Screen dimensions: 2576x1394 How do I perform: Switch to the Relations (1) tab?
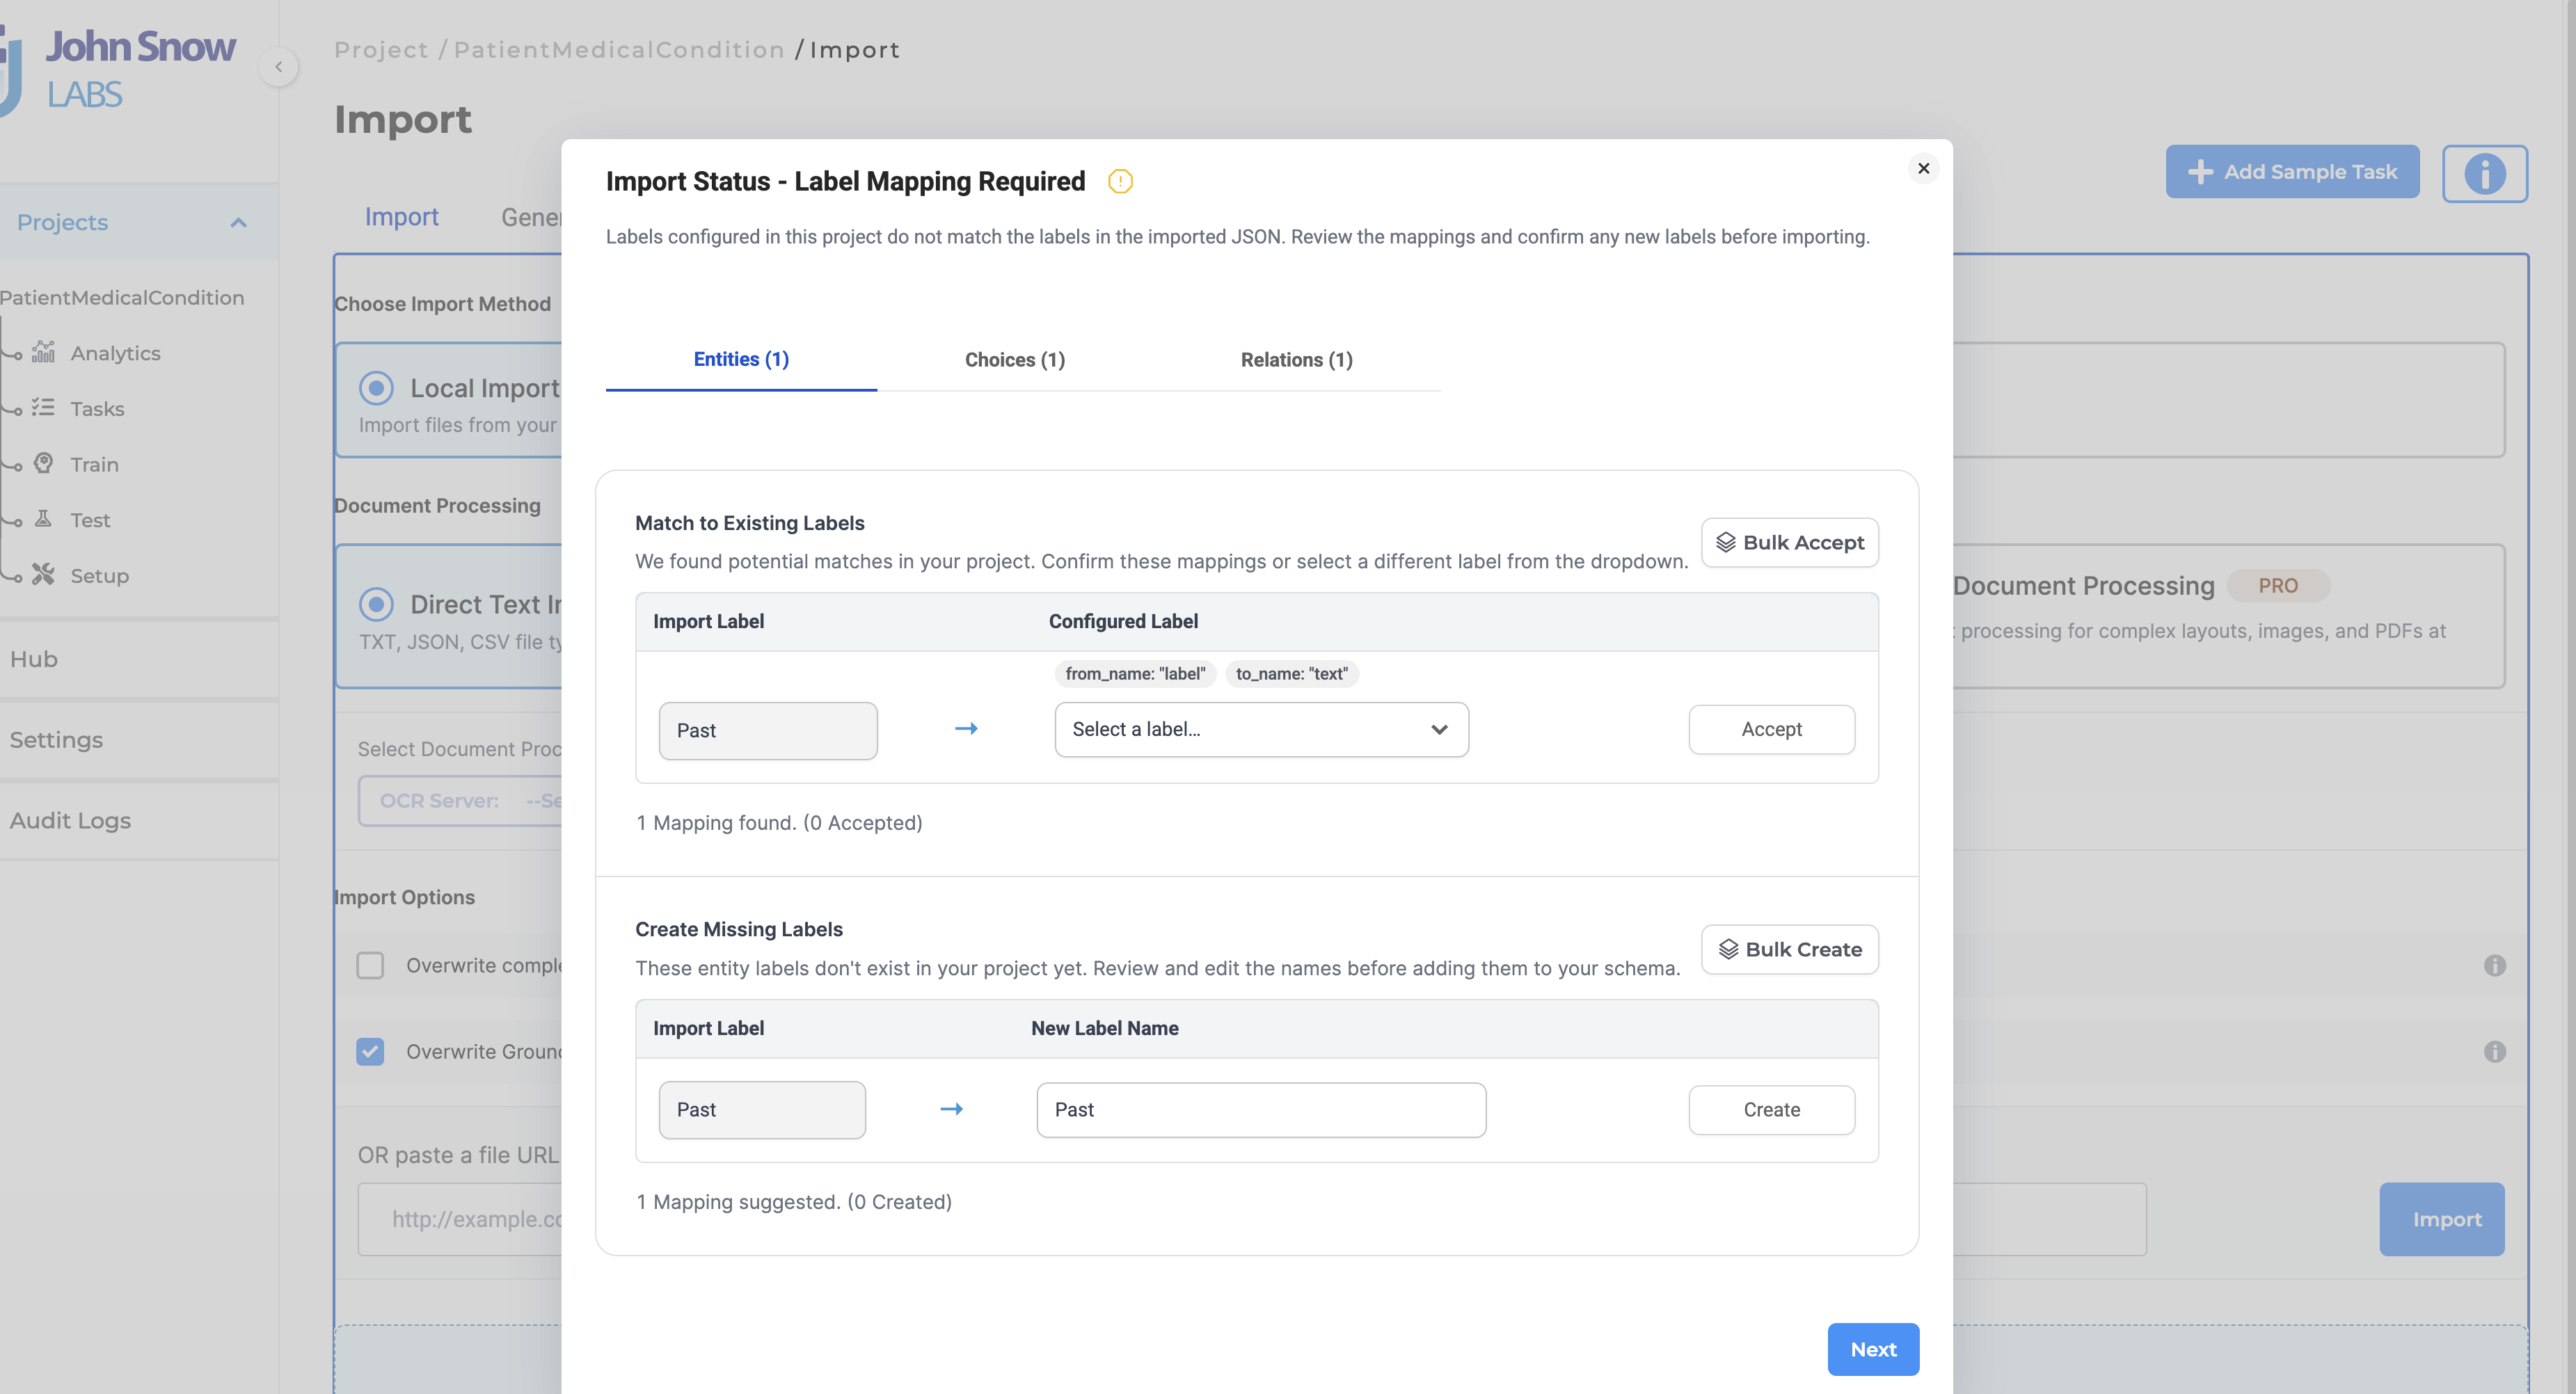[x=1296, y=360]
